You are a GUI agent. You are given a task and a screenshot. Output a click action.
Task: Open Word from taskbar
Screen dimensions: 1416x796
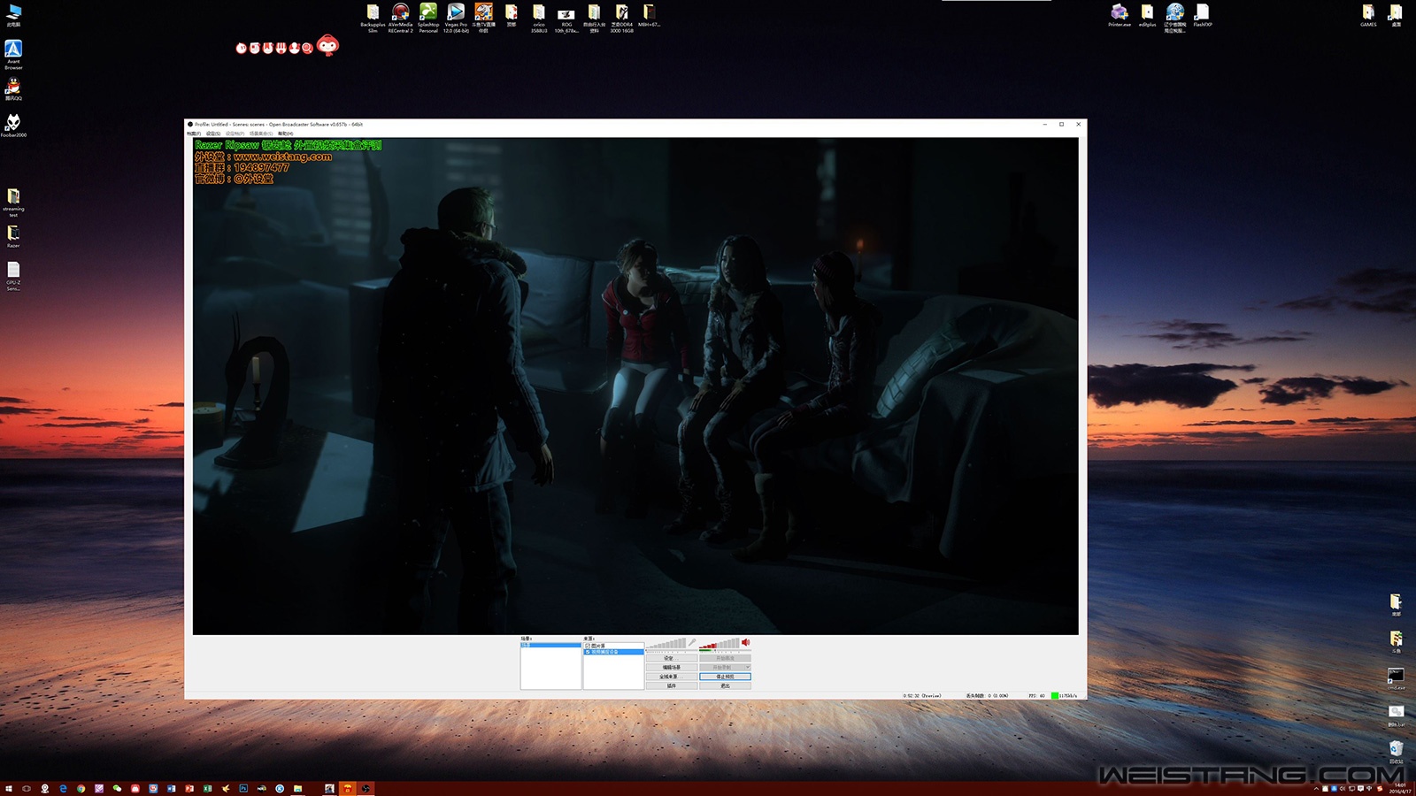click(171, 788)
